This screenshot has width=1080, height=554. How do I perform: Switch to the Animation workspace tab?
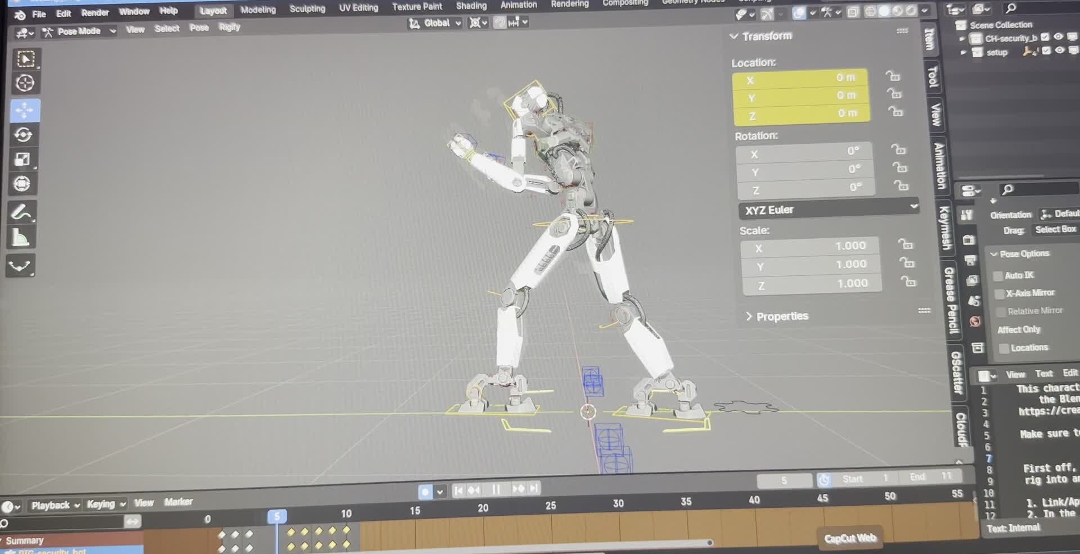click(517, 5)
